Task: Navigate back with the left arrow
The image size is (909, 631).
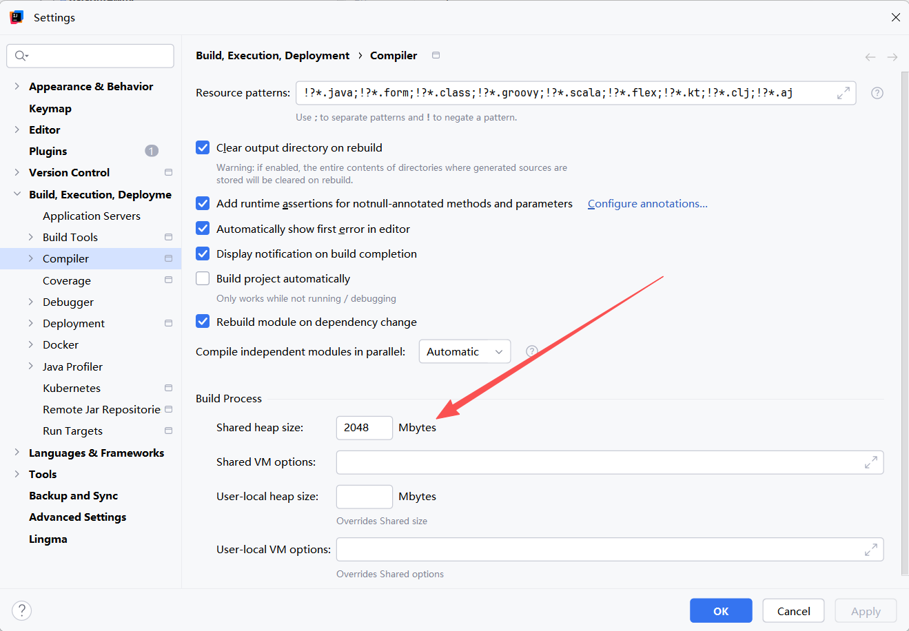Action: (x=870, y=57)
